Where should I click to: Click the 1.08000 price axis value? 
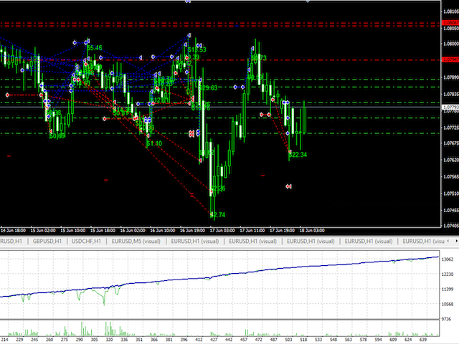coord(451,44)
